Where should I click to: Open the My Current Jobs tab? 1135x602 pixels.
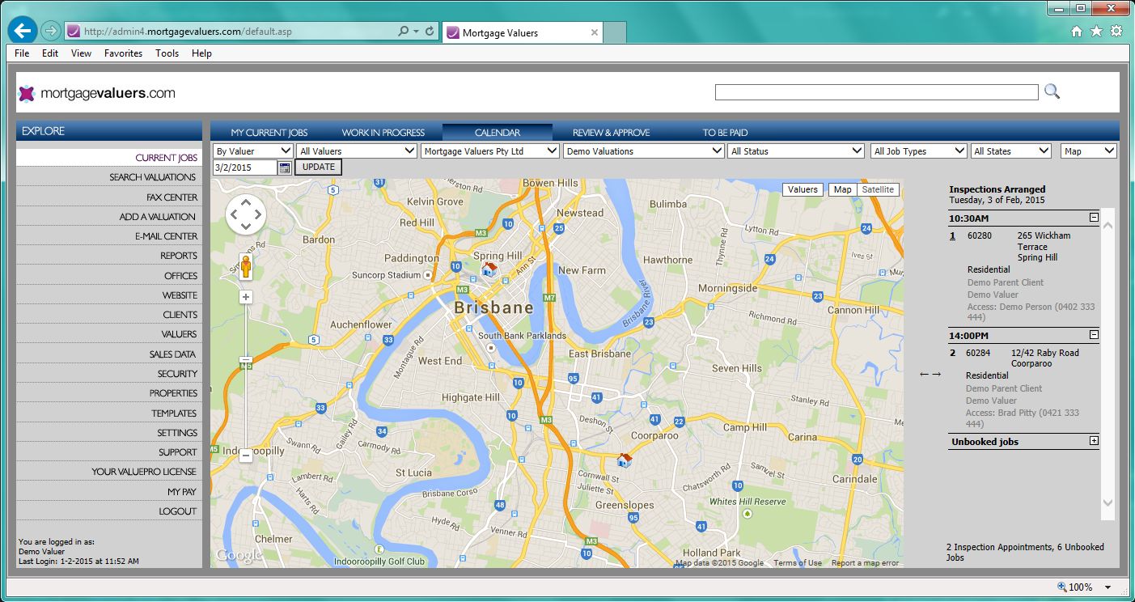[269, 132]
